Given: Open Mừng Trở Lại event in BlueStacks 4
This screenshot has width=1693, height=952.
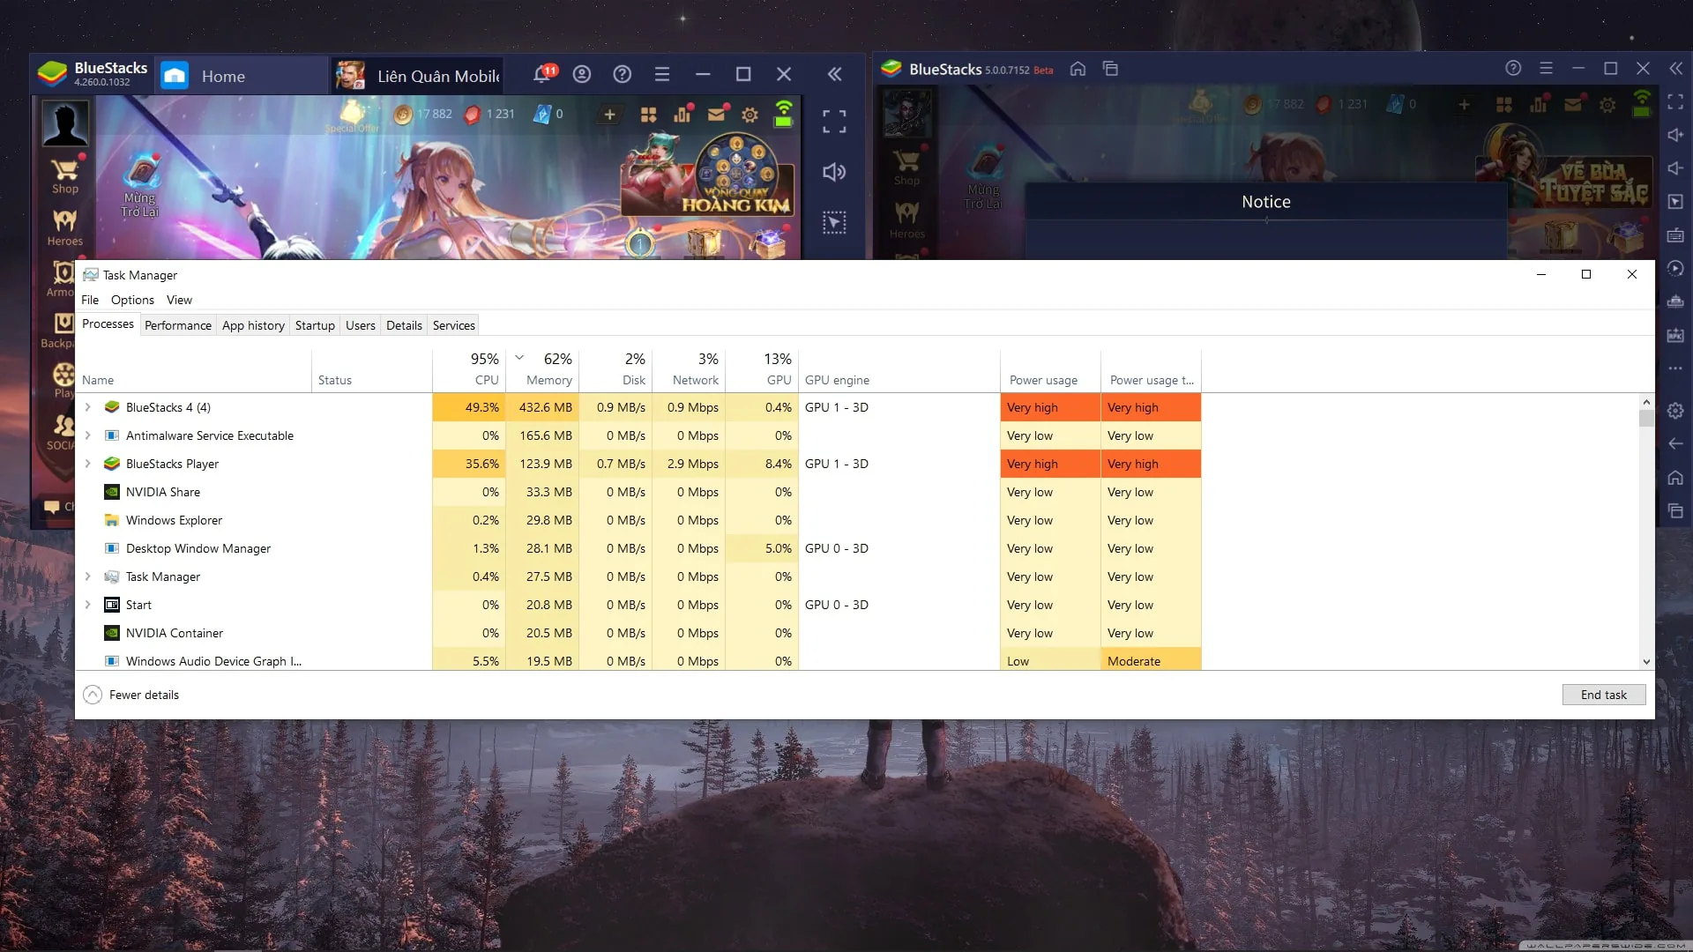Looking at the screenshot, I should pyautogui.click(x=141, y=186).
